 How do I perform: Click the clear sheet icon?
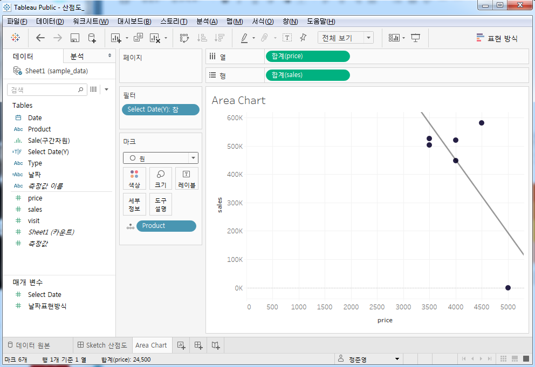coord(155,38)
